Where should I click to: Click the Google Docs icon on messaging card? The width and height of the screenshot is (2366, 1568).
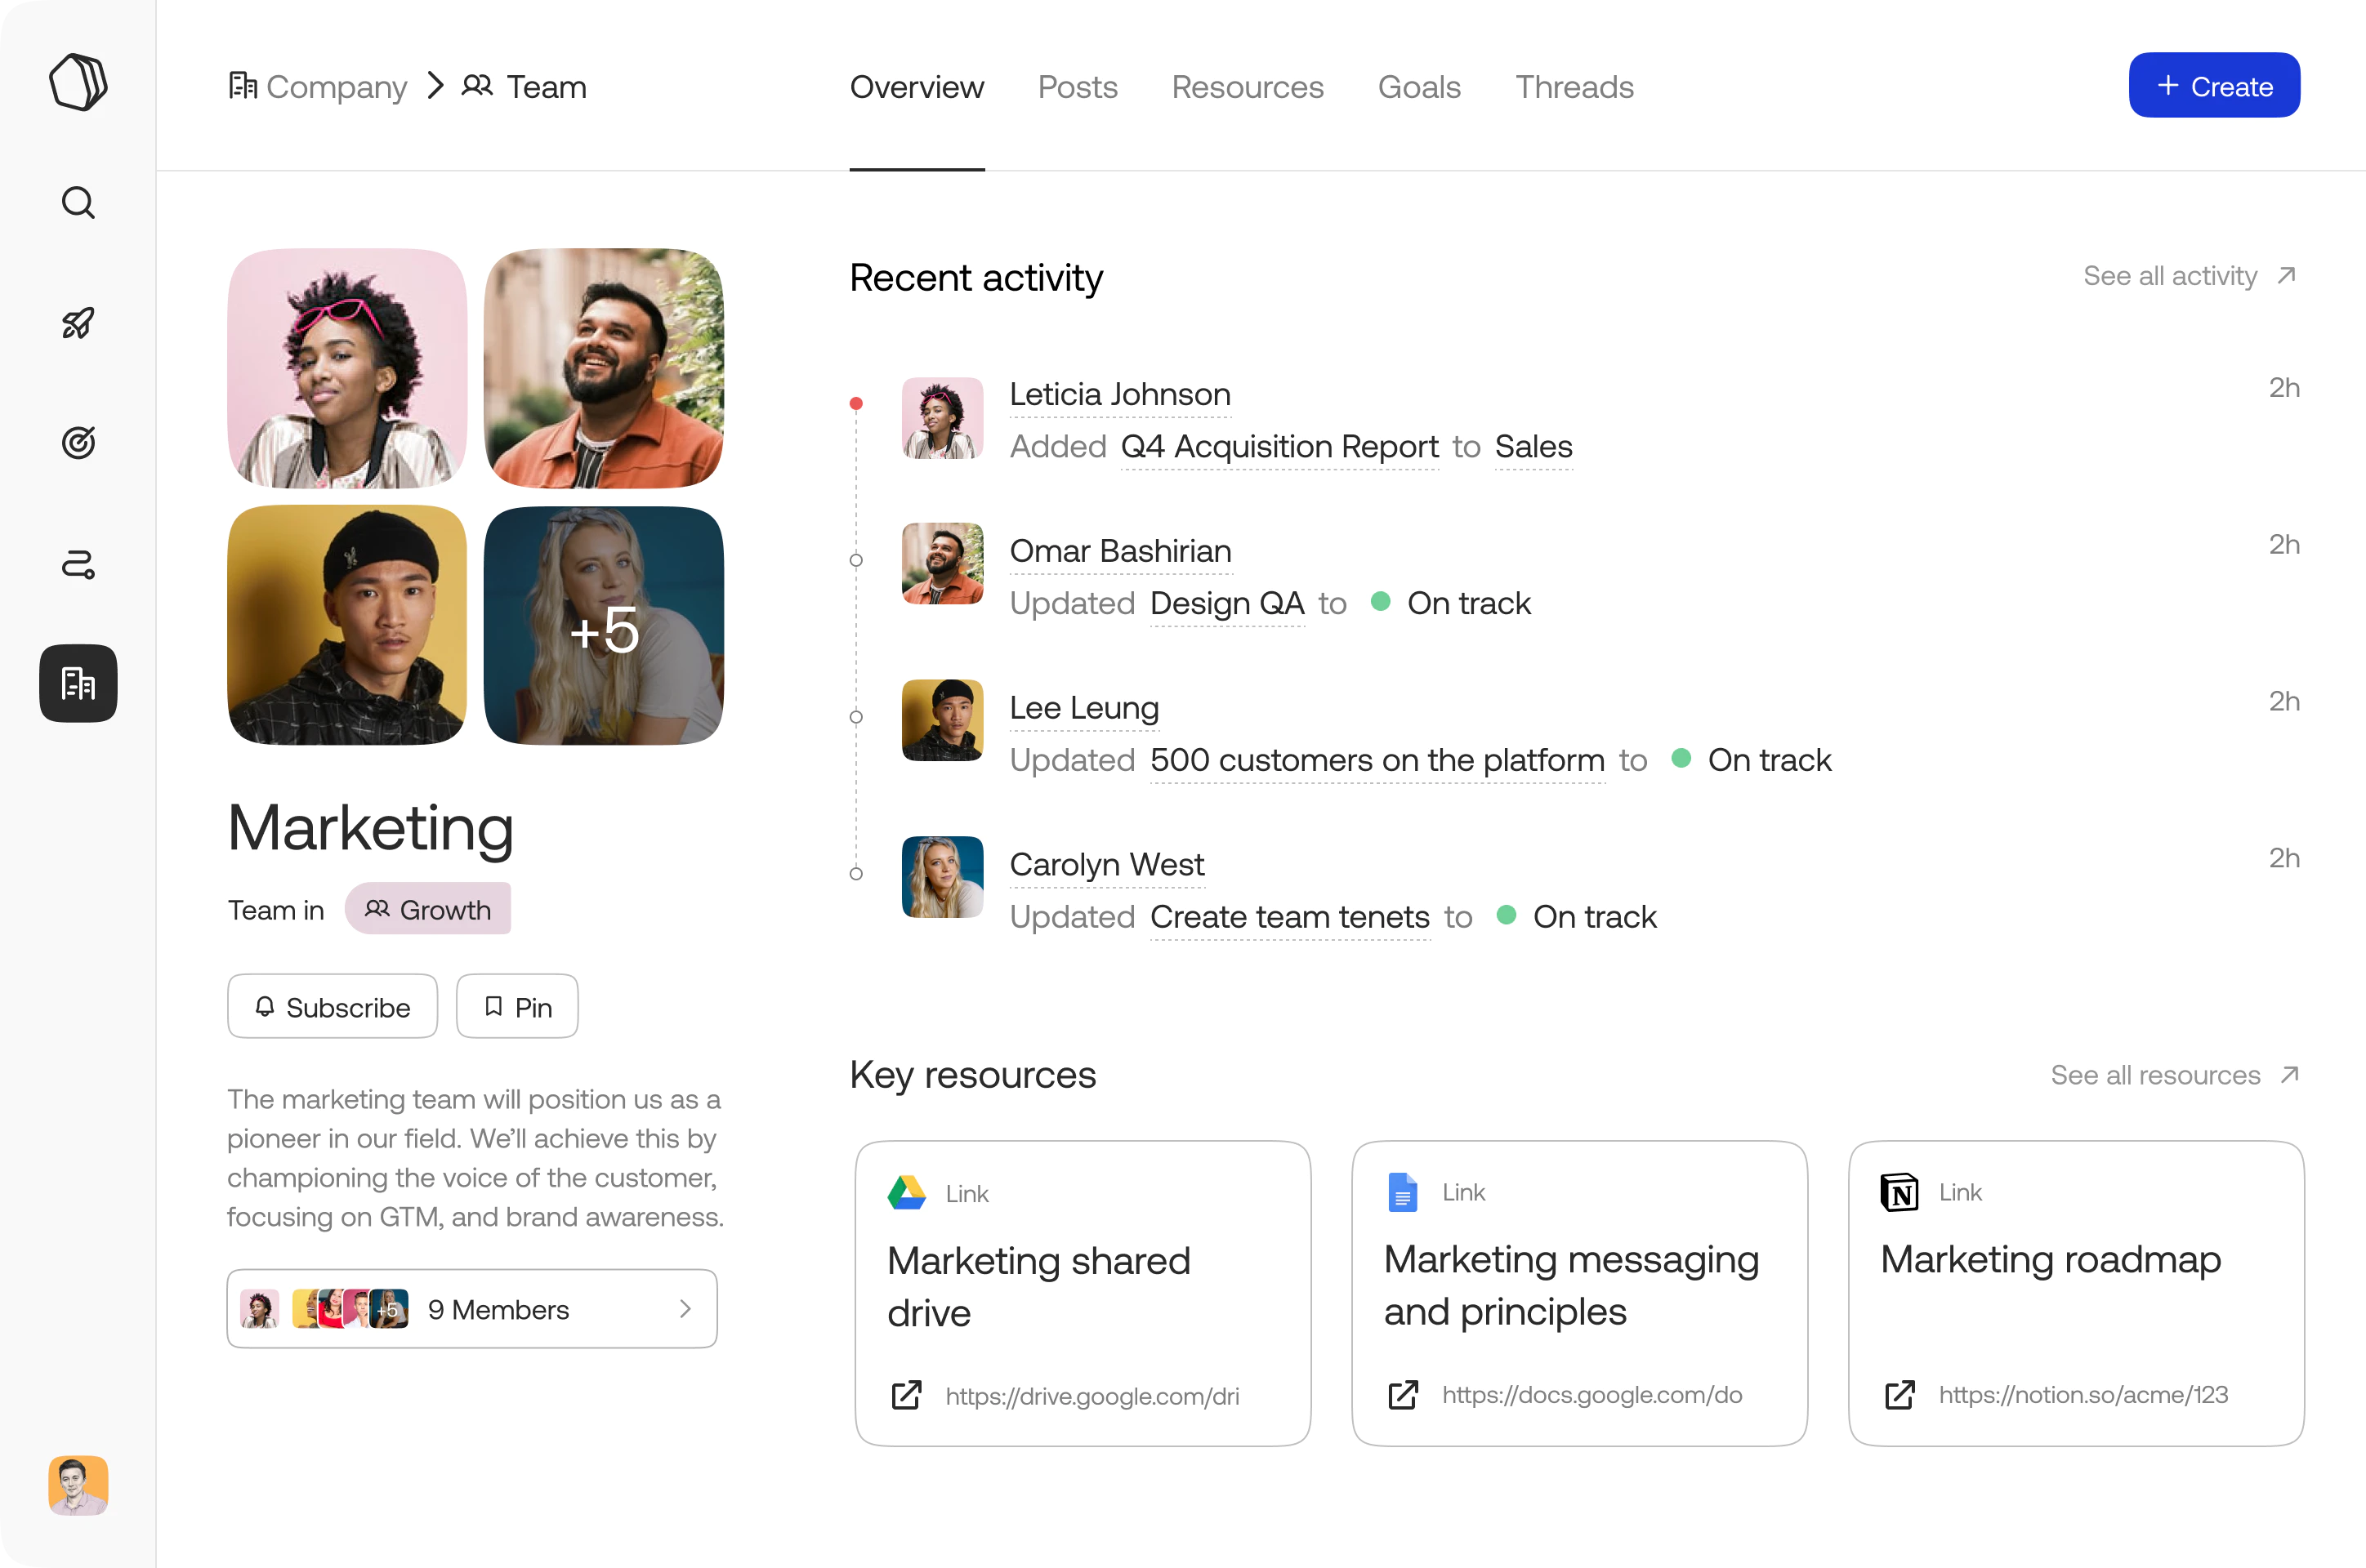[x=1403, y=1192]
